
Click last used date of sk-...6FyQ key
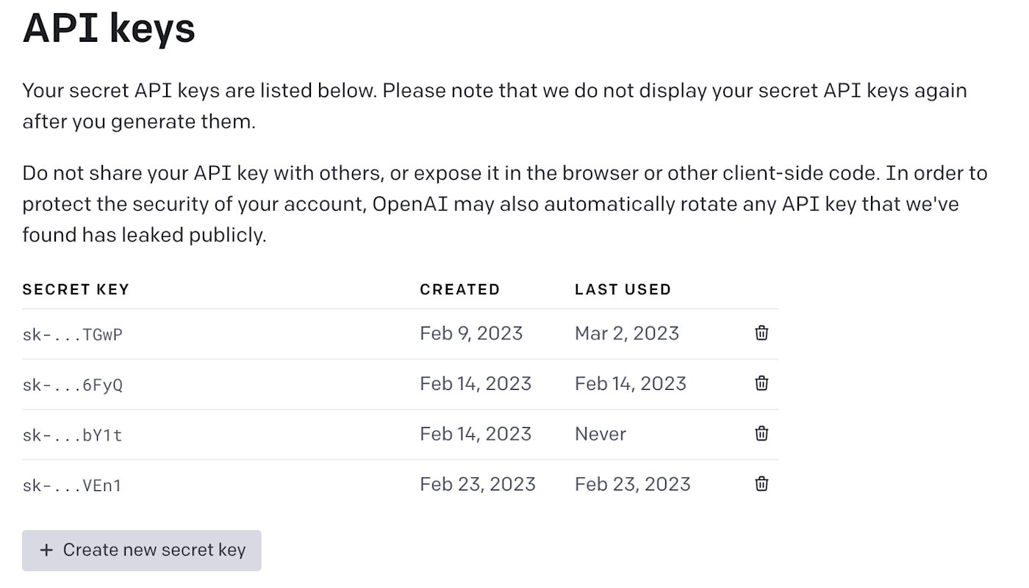631,383
